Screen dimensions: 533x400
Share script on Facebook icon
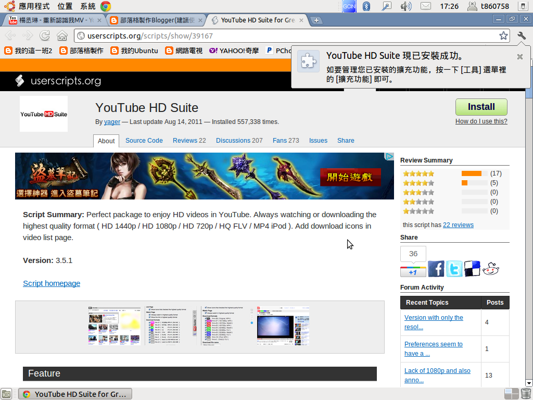coord(436,269)
